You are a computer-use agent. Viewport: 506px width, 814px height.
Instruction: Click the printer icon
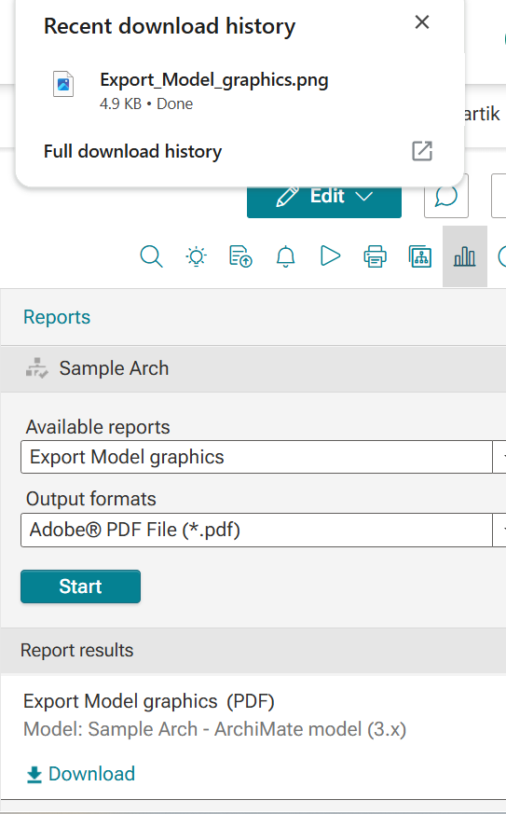tap(375, 256)
